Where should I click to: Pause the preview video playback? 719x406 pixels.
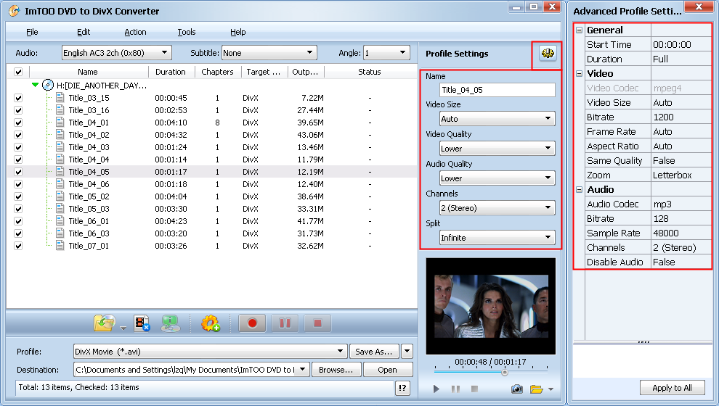pyautogui.click(x=455, y=389)
